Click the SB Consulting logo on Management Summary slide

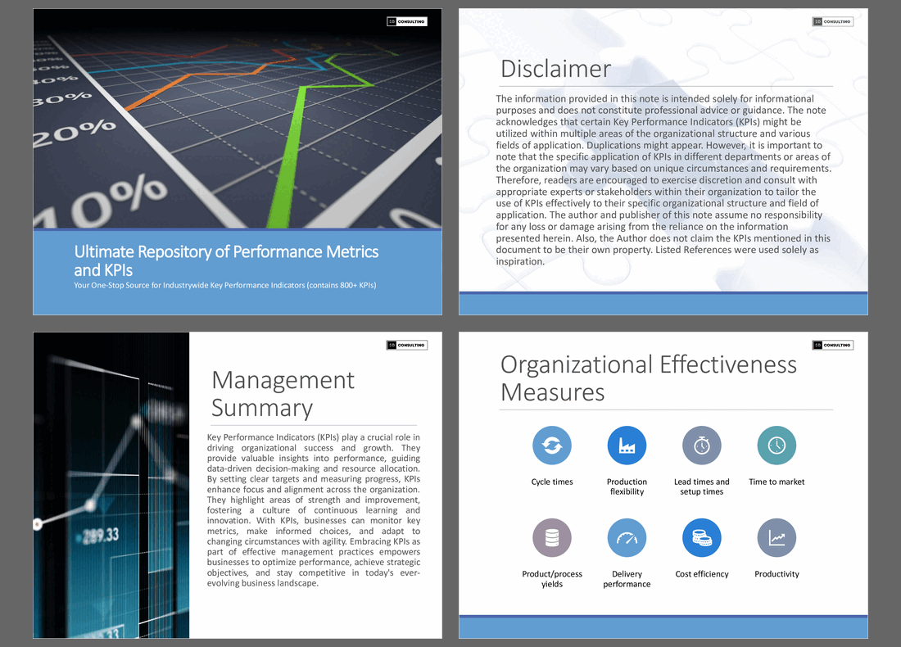(x=407, y=345)
